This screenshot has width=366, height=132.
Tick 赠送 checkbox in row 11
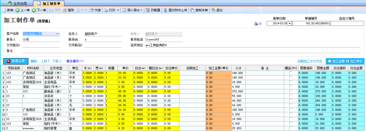pyautogui.click(x=291, y=119)
